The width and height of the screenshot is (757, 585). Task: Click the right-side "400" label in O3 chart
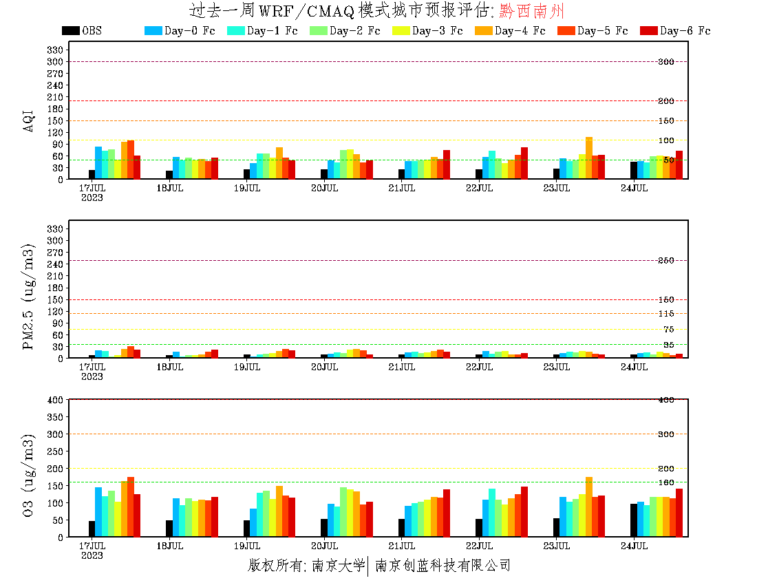coord(666,400)
